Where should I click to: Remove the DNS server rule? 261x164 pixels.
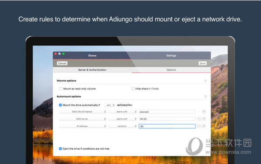click(x=199, y=119)
